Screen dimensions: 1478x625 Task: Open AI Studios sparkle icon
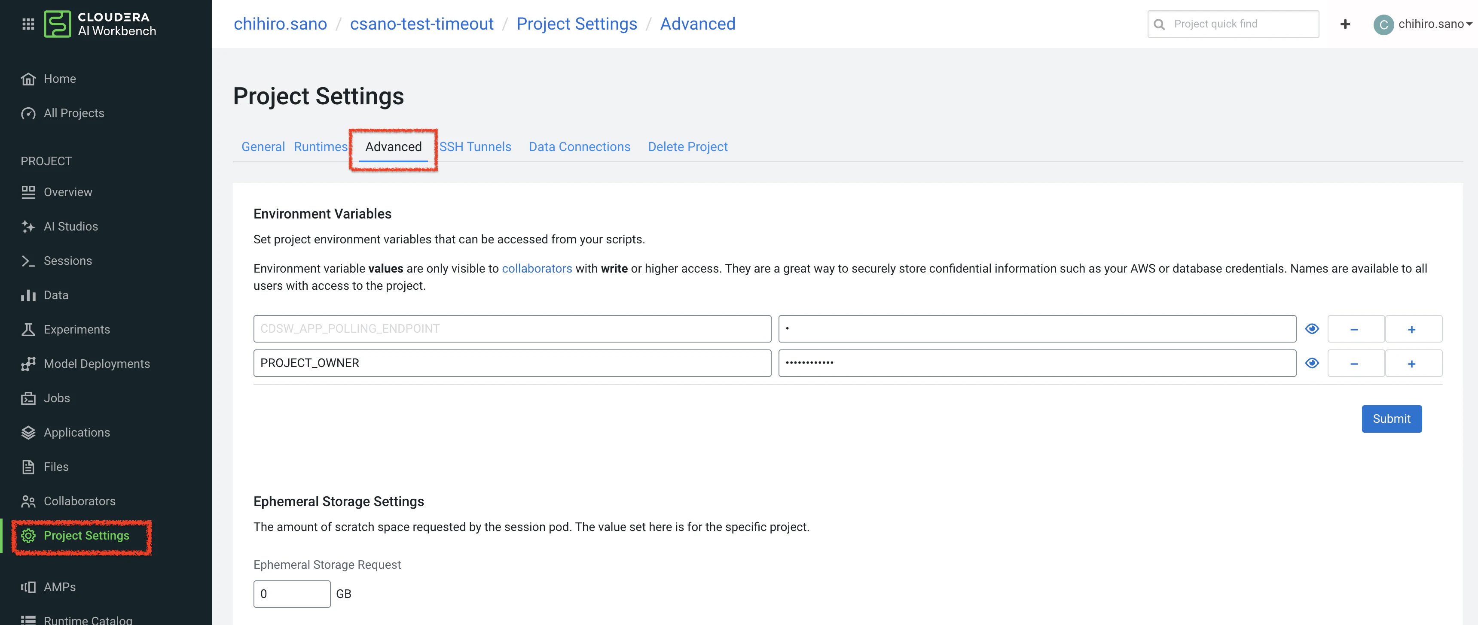(28, 227)
